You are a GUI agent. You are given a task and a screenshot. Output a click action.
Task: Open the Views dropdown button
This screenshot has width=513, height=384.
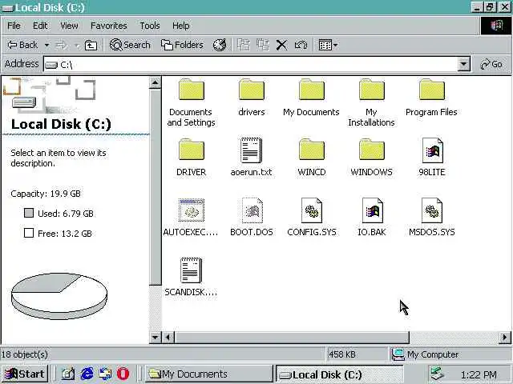[x=328, y=45]
